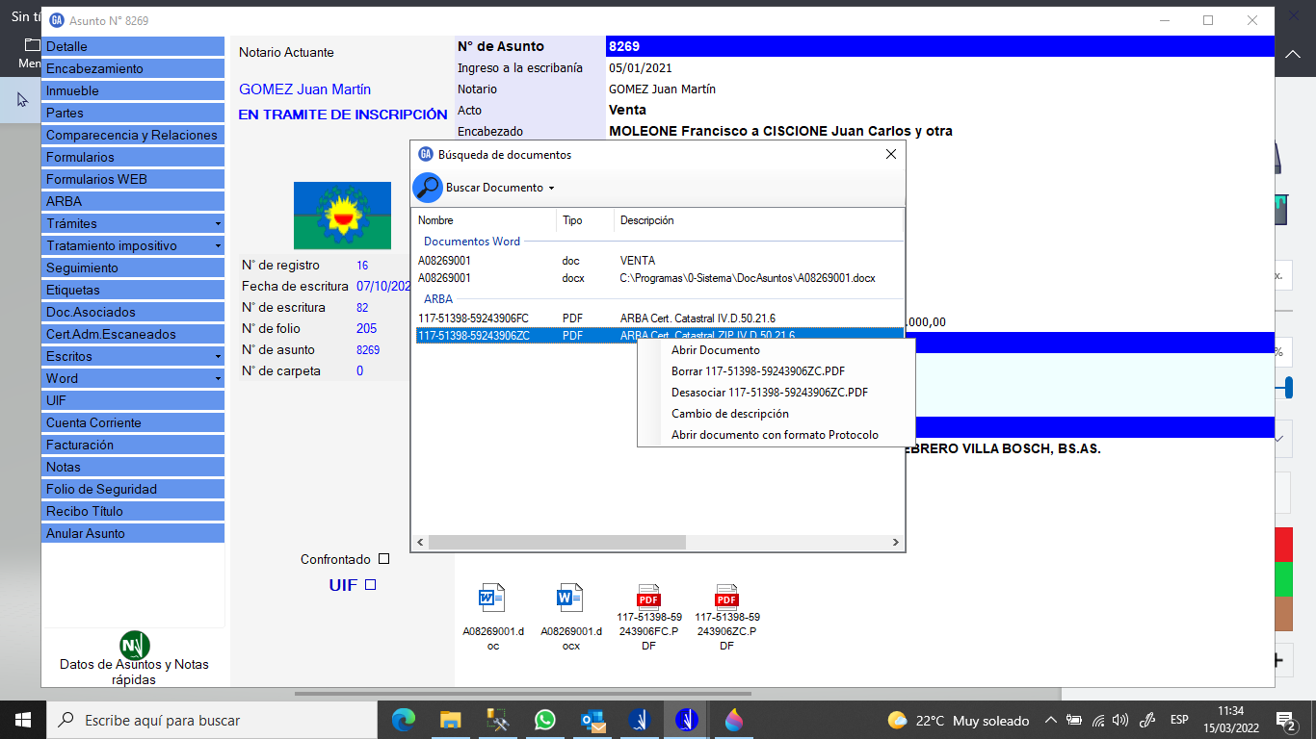Select Abrir Documento from the context menu
This screenshot has height=739, width=1316.
pyautogui.click(x=715, y=350)
